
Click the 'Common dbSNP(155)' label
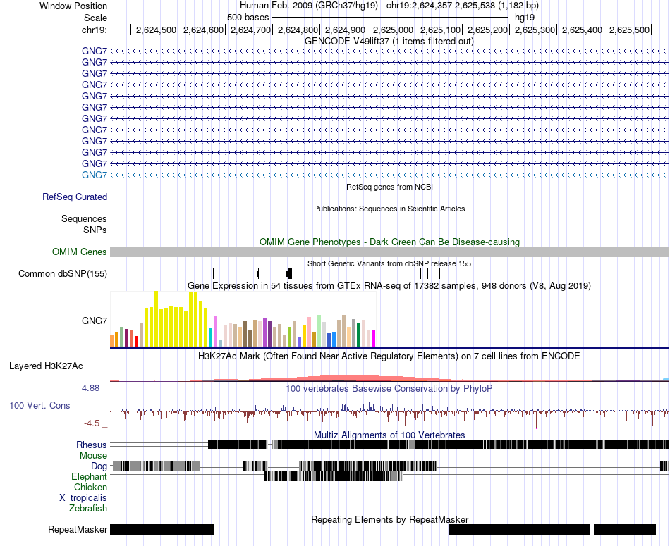[x=63, y=273]
